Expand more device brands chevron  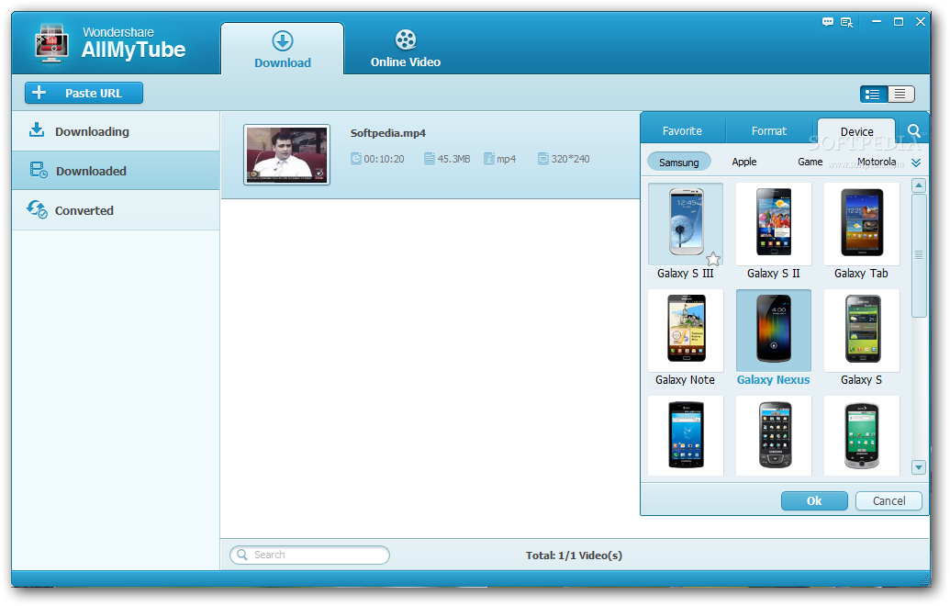pyautogui.click(x=916, y=163)
